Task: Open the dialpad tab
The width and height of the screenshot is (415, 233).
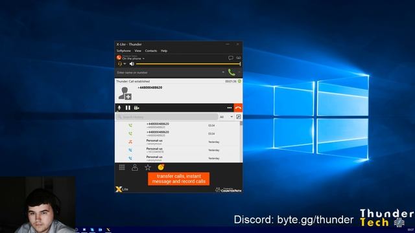Action: 122,167
